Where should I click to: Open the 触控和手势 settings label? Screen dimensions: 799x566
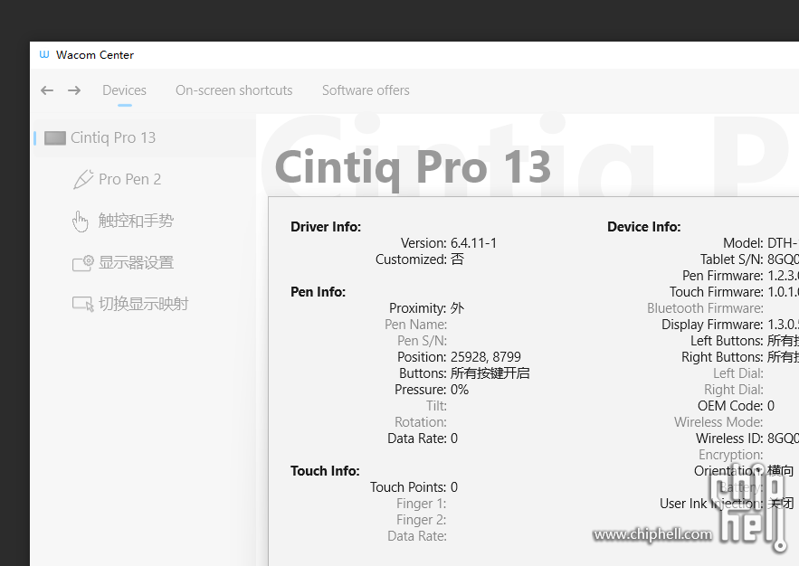(136, 222)
